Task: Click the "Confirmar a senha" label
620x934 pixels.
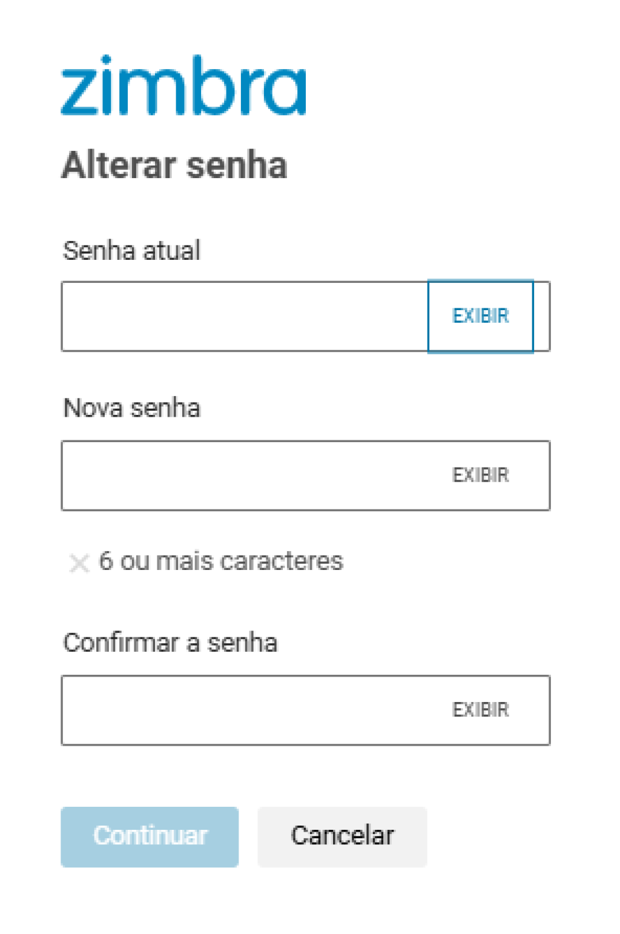Action: click(170, 643)
